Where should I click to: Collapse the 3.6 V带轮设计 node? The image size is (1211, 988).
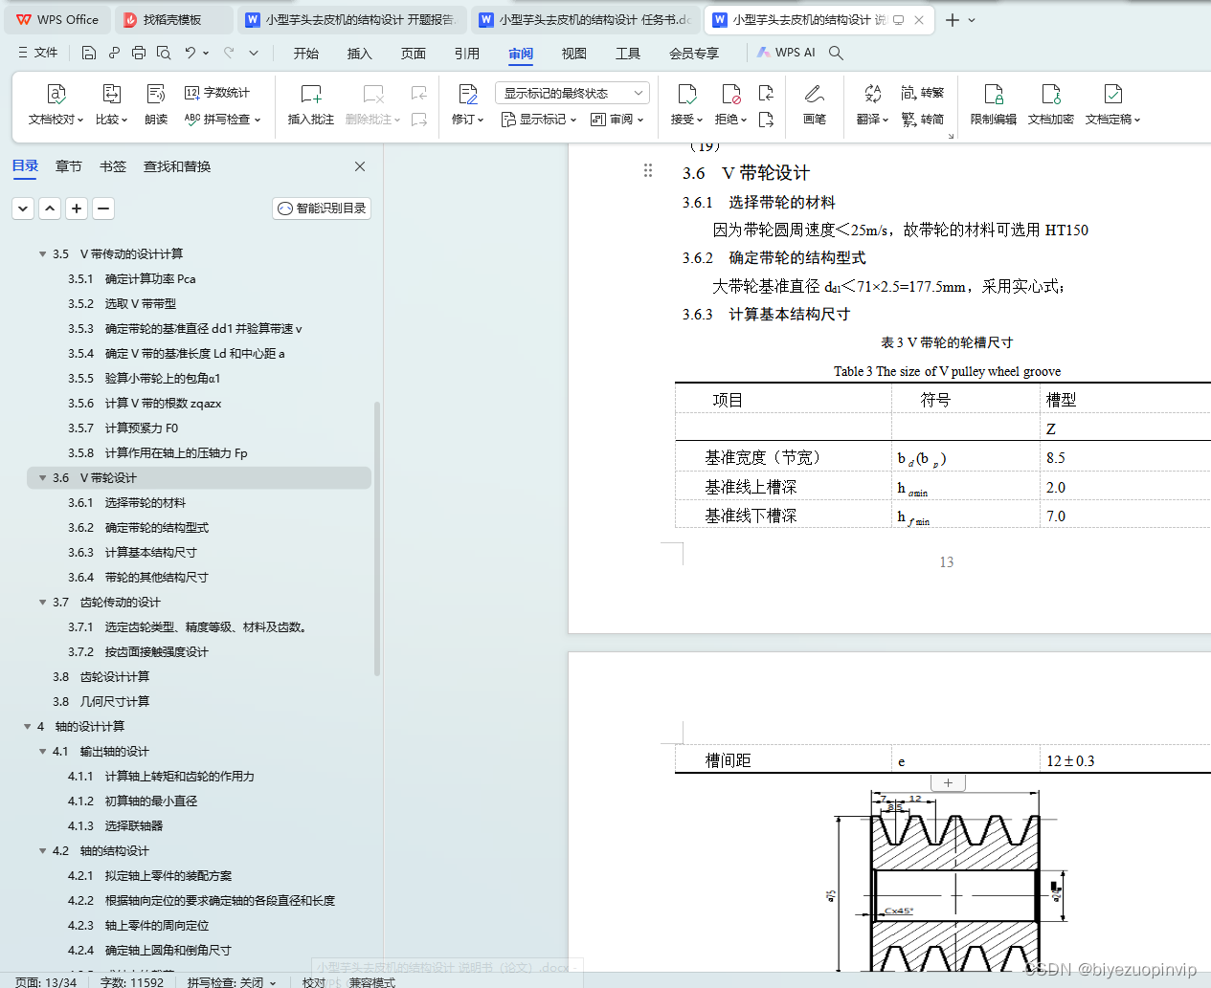click(42, 478)
